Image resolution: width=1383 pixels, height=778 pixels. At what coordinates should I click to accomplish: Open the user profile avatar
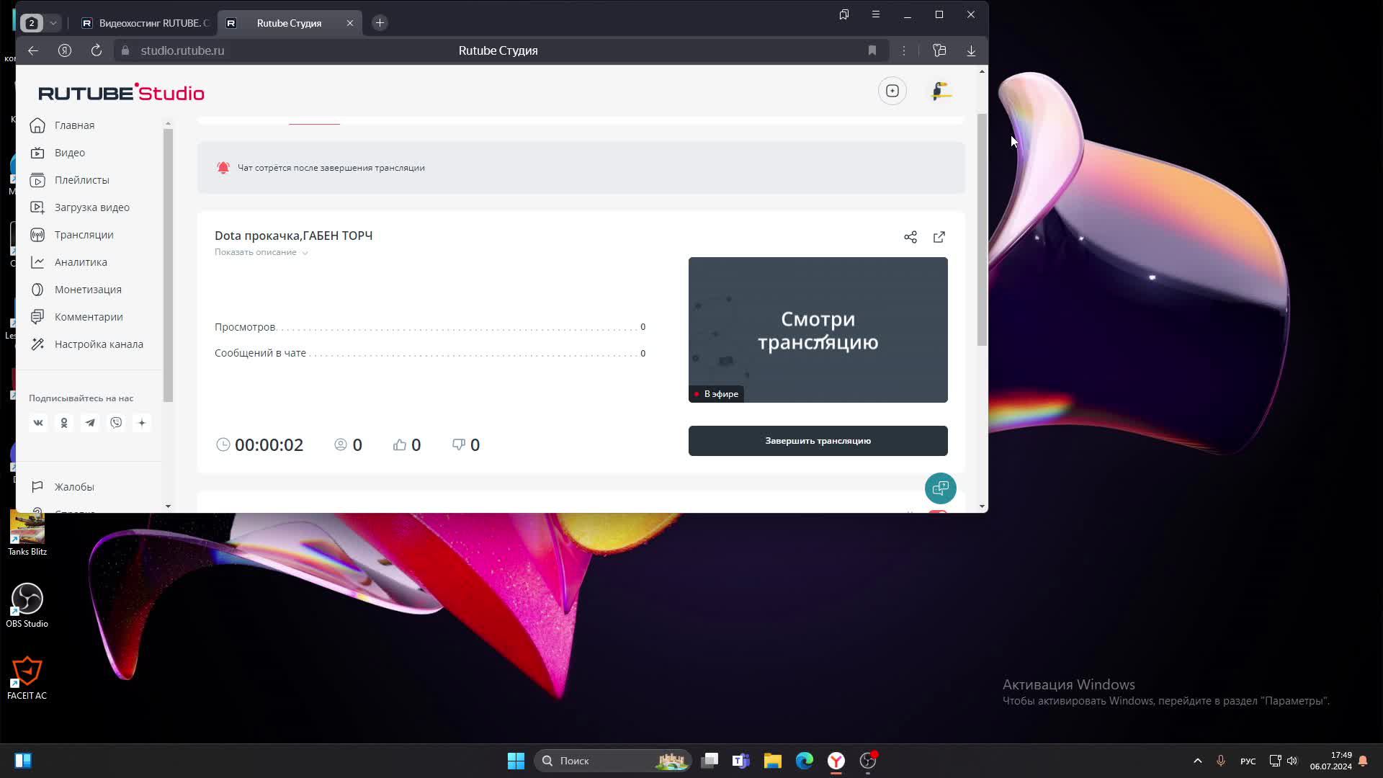pyautogui.click(x=941, y=91)
